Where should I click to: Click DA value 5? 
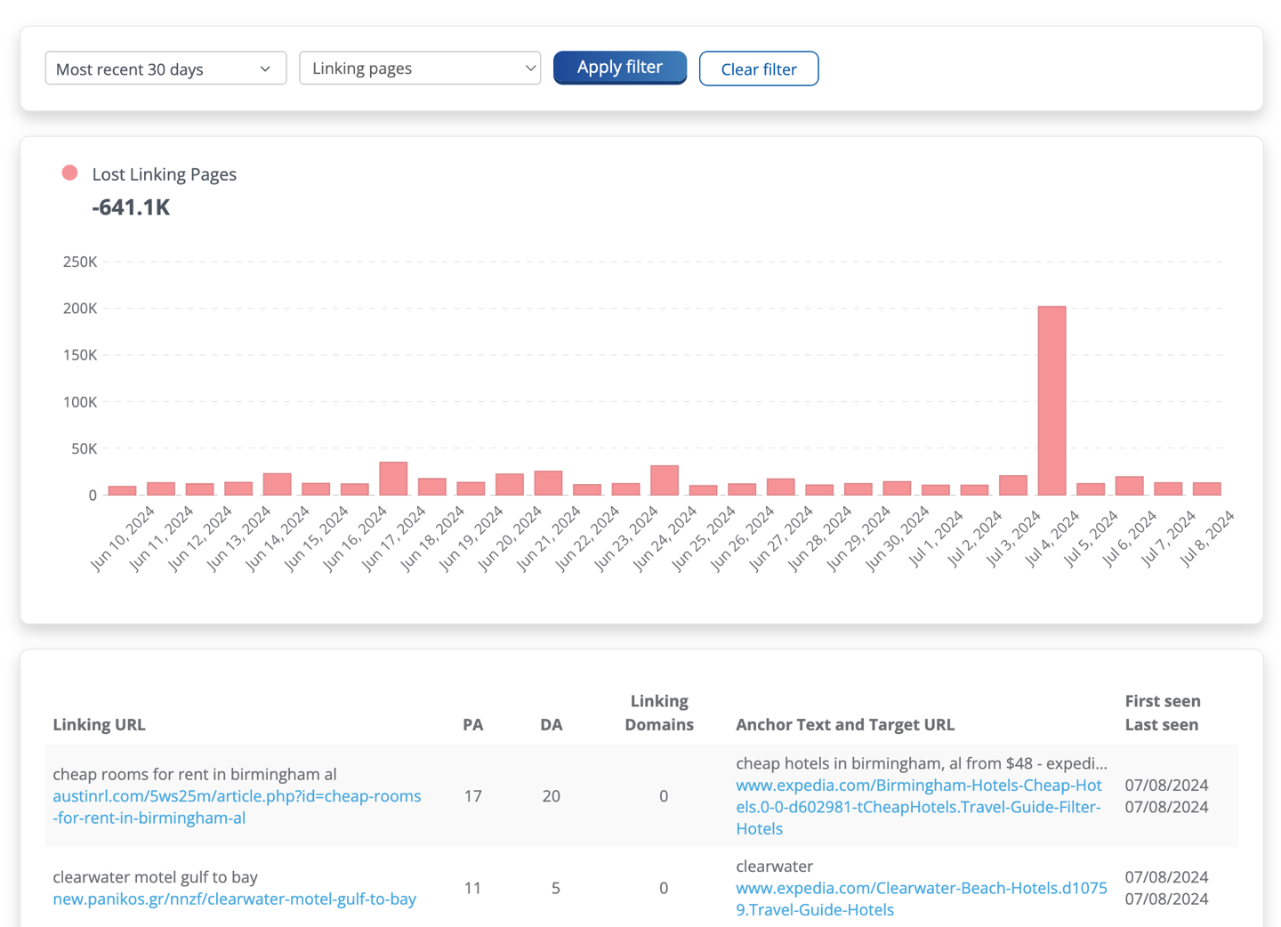[556, 888]
